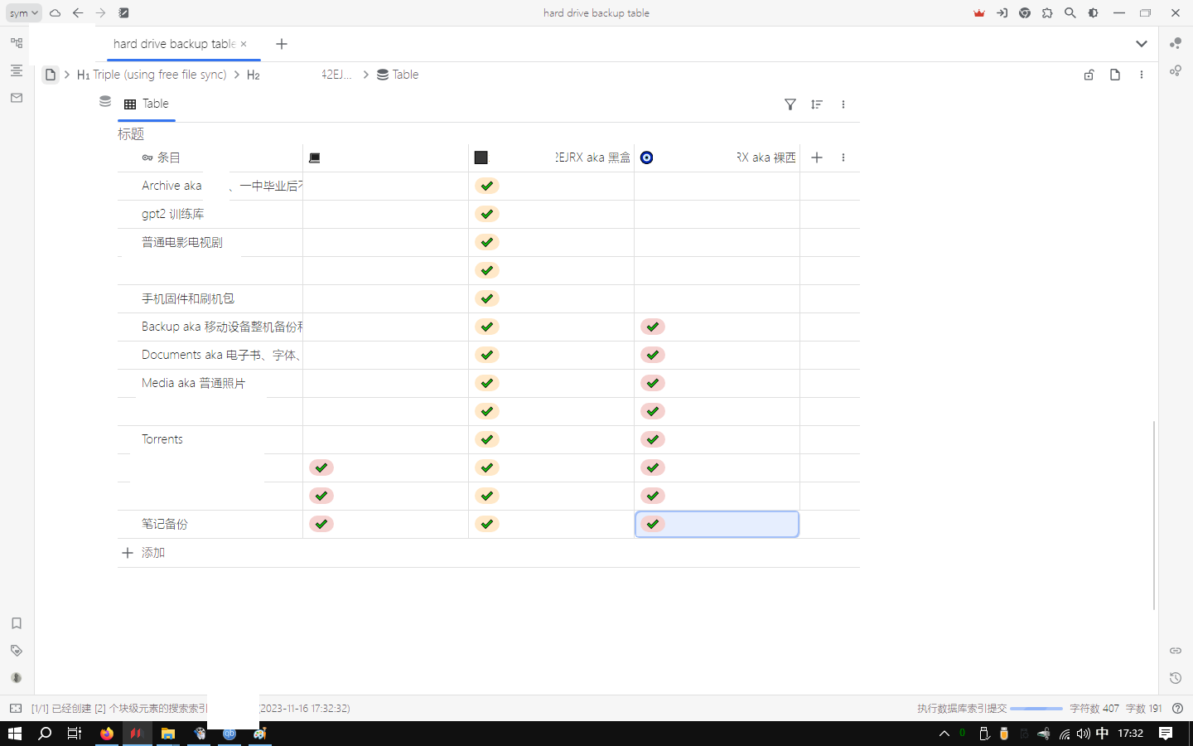Click the database icon left of Table tab

pyautogui.click(x=105, y=101)
